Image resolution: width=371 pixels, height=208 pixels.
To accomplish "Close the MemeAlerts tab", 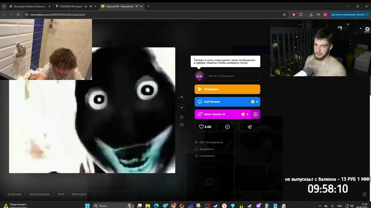I will pos(141,6).
